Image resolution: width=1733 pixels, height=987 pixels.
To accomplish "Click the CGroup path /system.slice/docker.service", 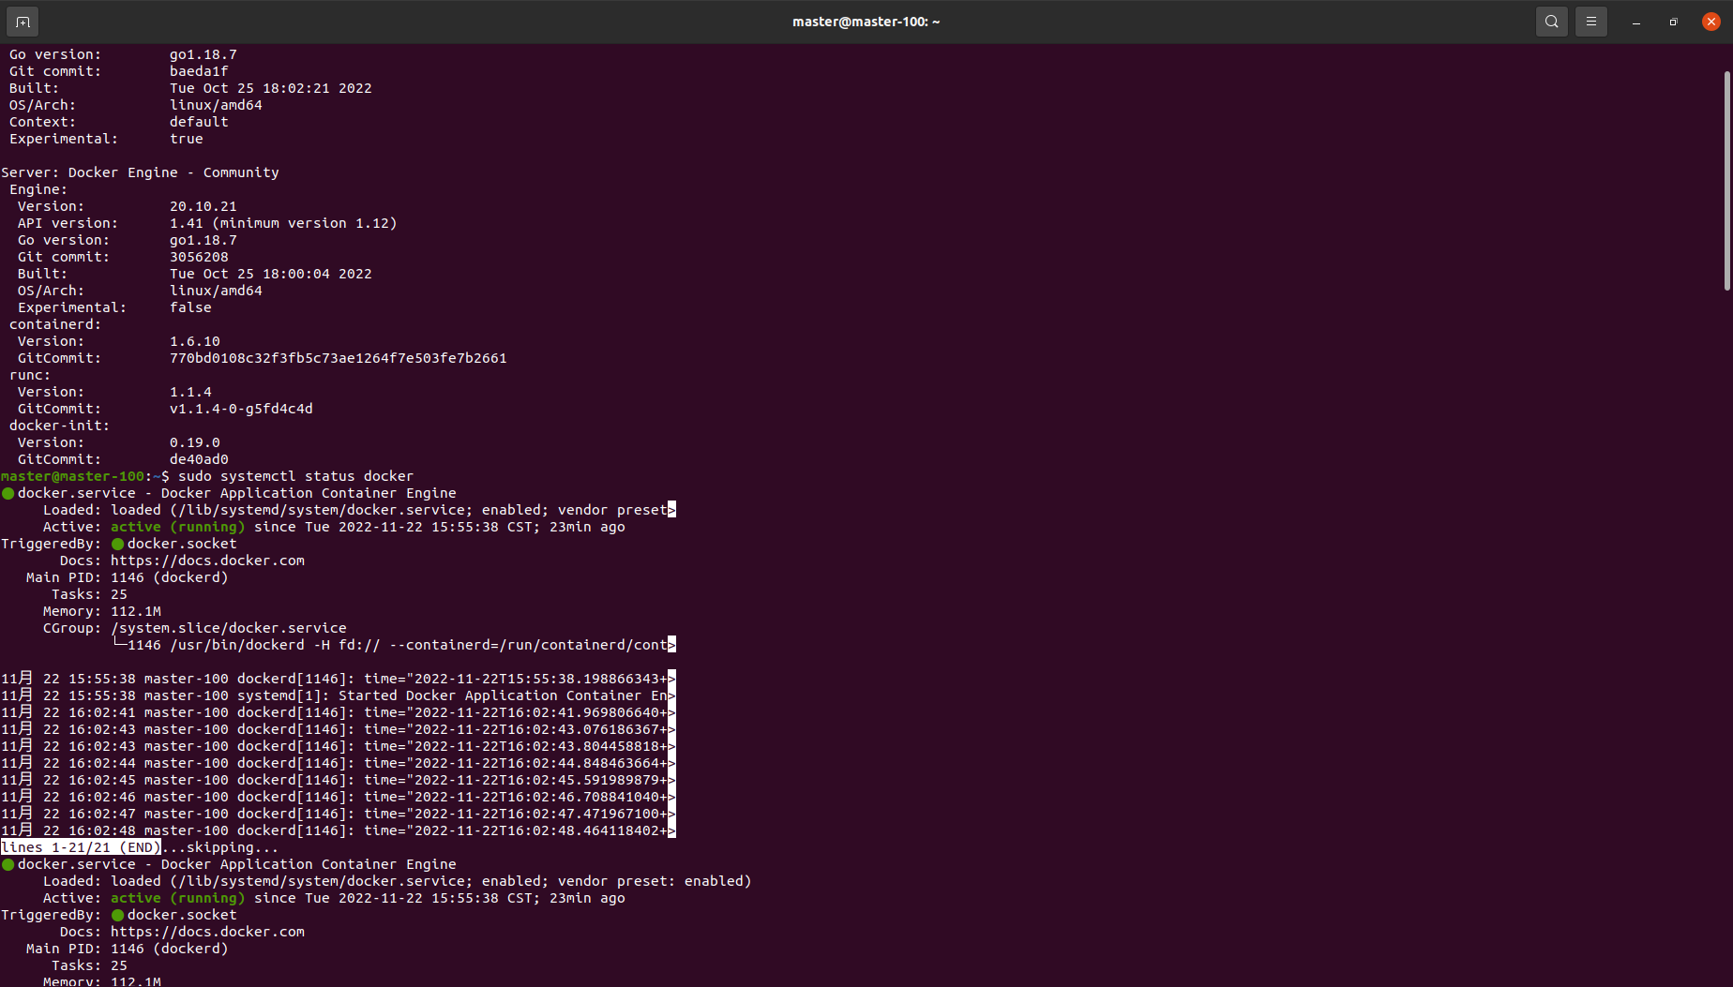I will point(229,628).
